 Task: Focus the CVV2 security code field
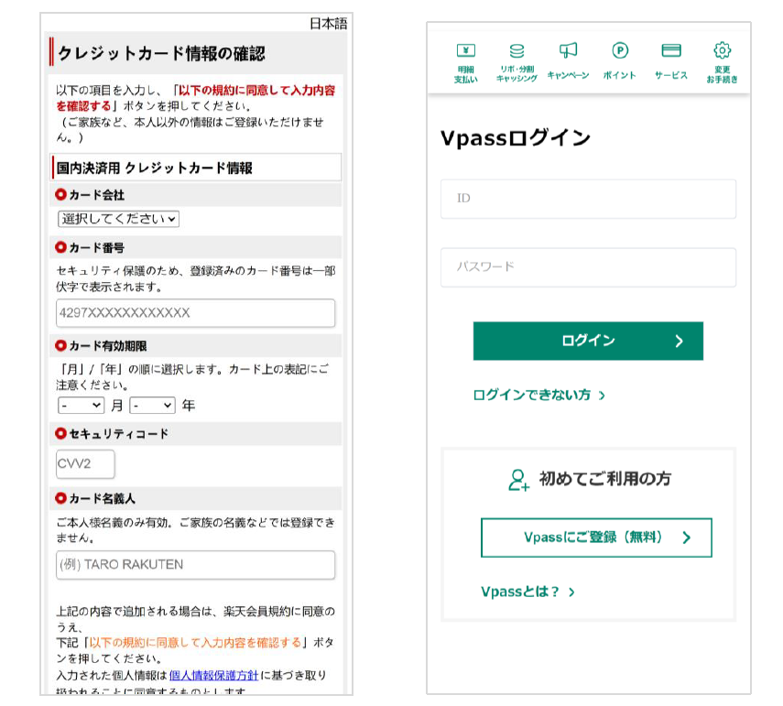coord(85,463)
